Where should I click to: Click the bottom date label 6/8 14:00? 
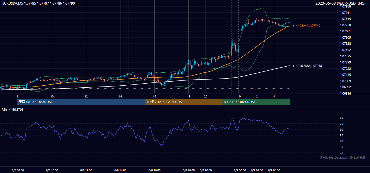120,170
